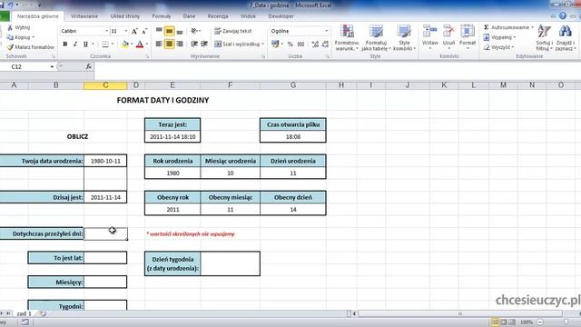
Task: Toggle align text right
Action: 180,45
